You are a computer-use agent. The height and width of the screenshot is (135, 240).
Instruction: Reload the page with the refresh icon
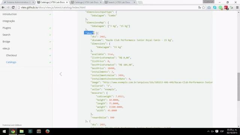point(13,7)
